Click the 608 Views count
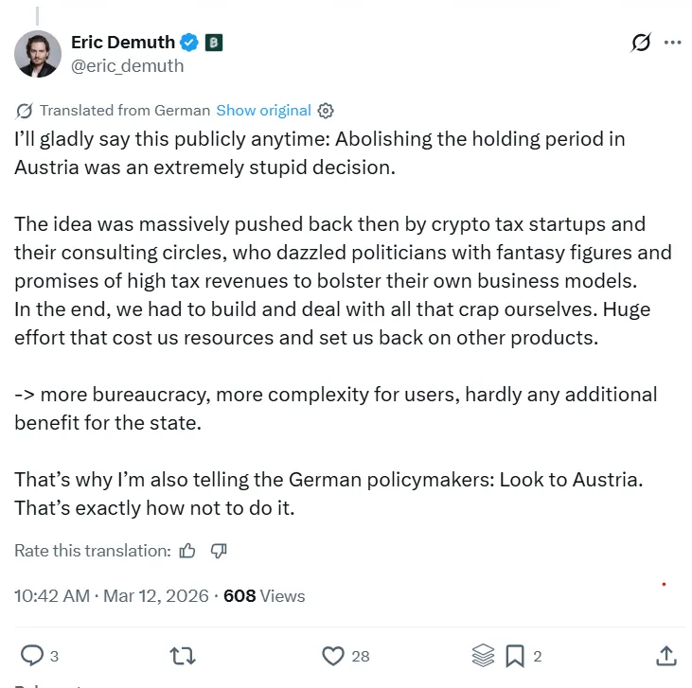 [x=264, y=596]
